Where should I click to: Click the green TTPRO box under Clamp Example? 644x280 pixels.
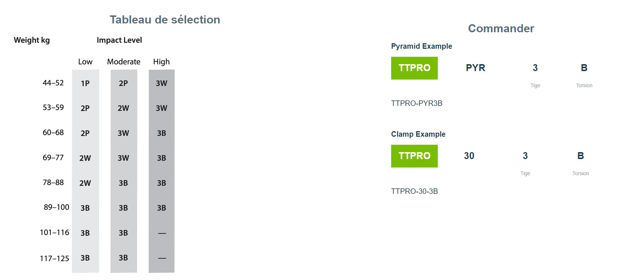pyautogui.click(x=414, y=156)
